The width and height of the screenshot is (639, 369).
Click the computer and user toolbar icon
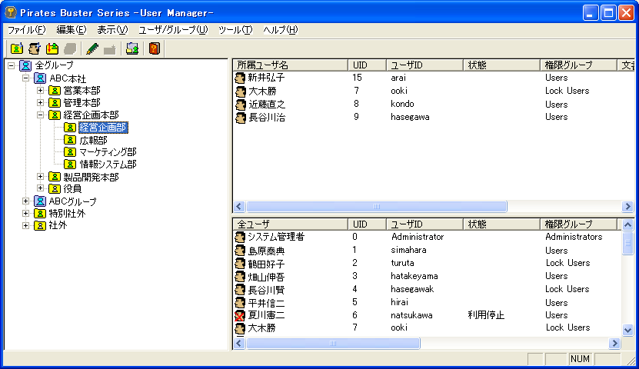(132, 48)
